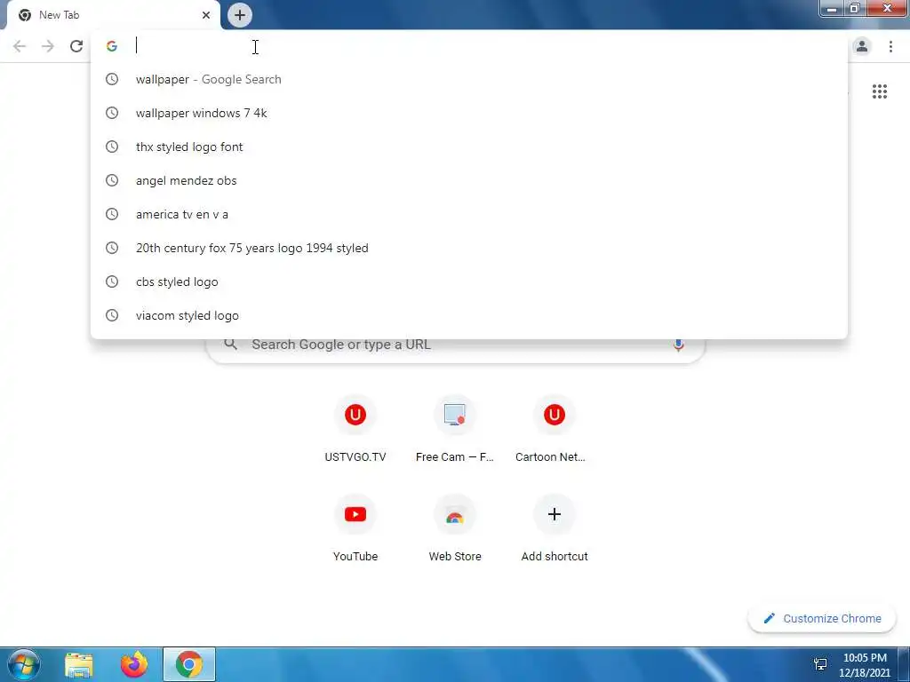Image resolution: width=910 pixels, height=682 pixels.
Task: Click the clock icon beside 'viacom styled logo'
Action: click(112, 315)
